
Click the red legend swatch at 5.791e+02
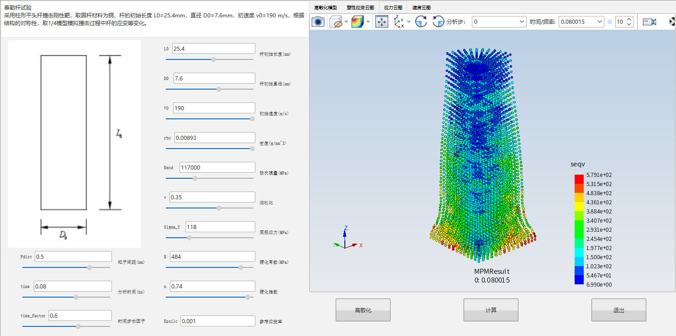(579, 179)
